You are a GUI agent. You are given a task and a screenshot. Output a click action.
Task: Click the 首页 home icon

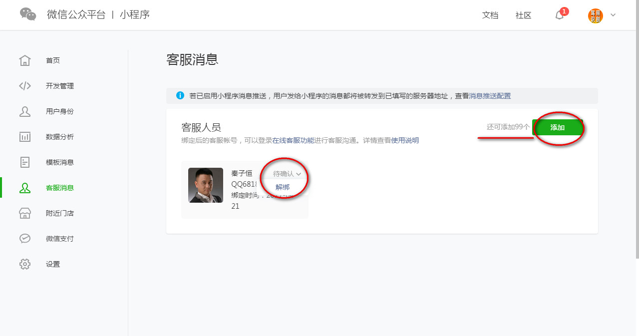25,60
